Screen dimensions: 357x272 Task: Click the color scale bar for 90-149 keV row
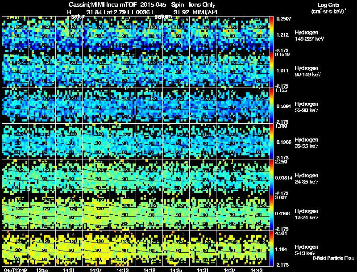pyautogui.click(x=271, y=70)
